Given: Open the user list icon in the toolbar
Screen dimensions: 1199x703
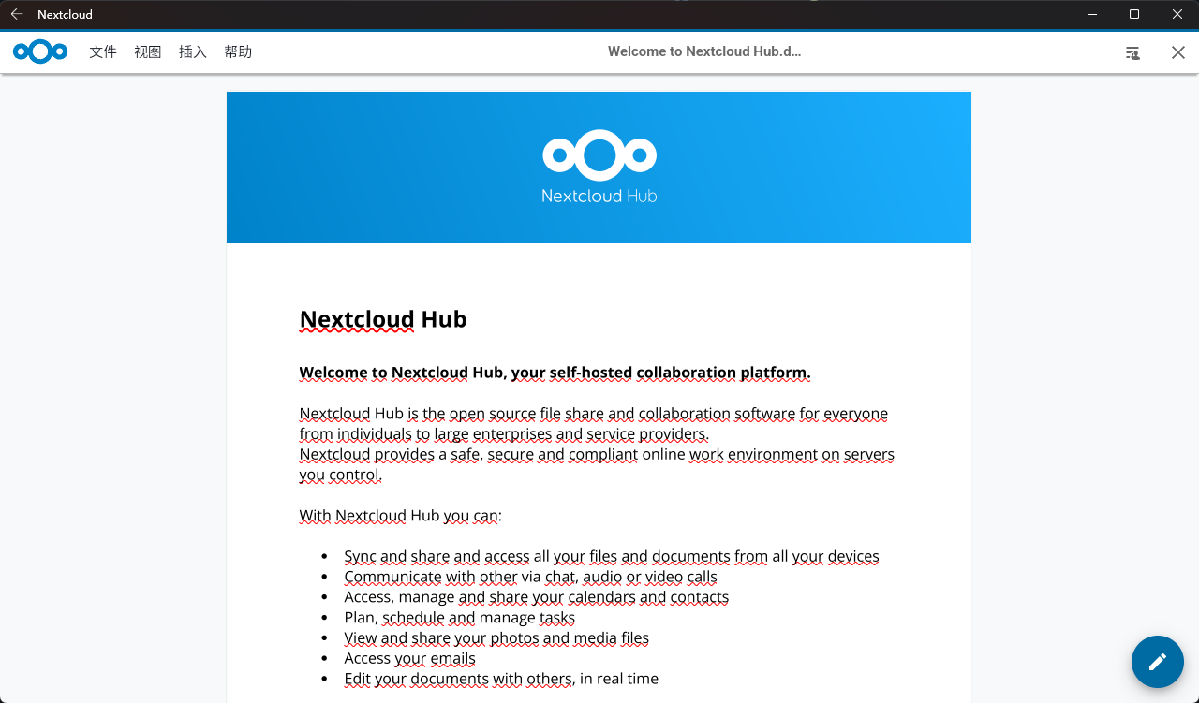Looking at the screenshot, I should pos(1133,52).
